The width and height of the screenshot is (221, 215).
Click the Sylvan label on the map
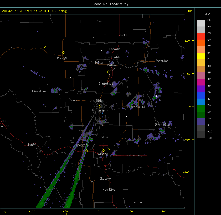[x=99, y=63]
